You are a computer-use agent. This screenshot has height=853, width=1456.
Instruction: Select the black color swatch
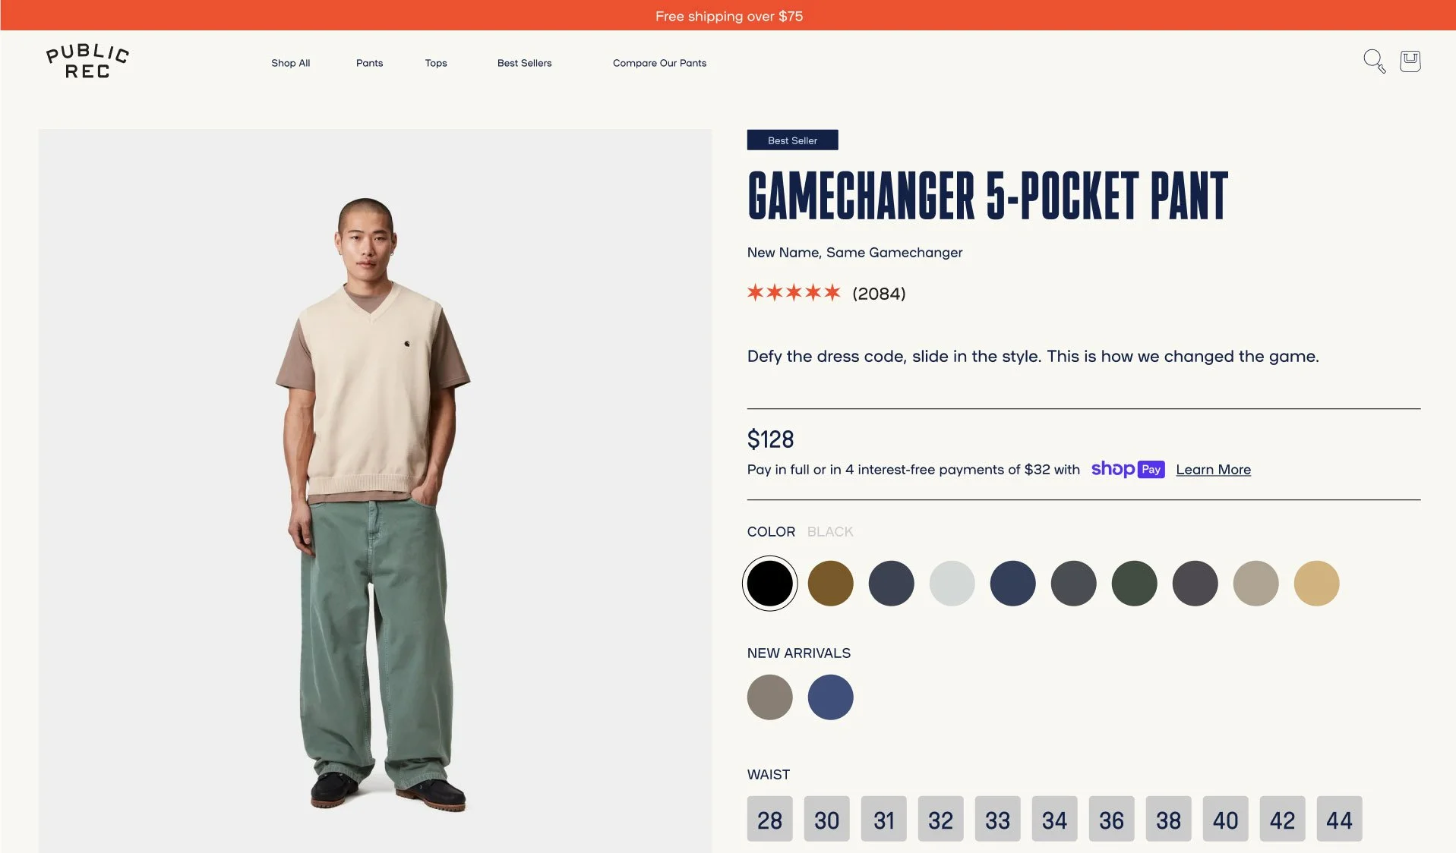click(x=769, y=584)
